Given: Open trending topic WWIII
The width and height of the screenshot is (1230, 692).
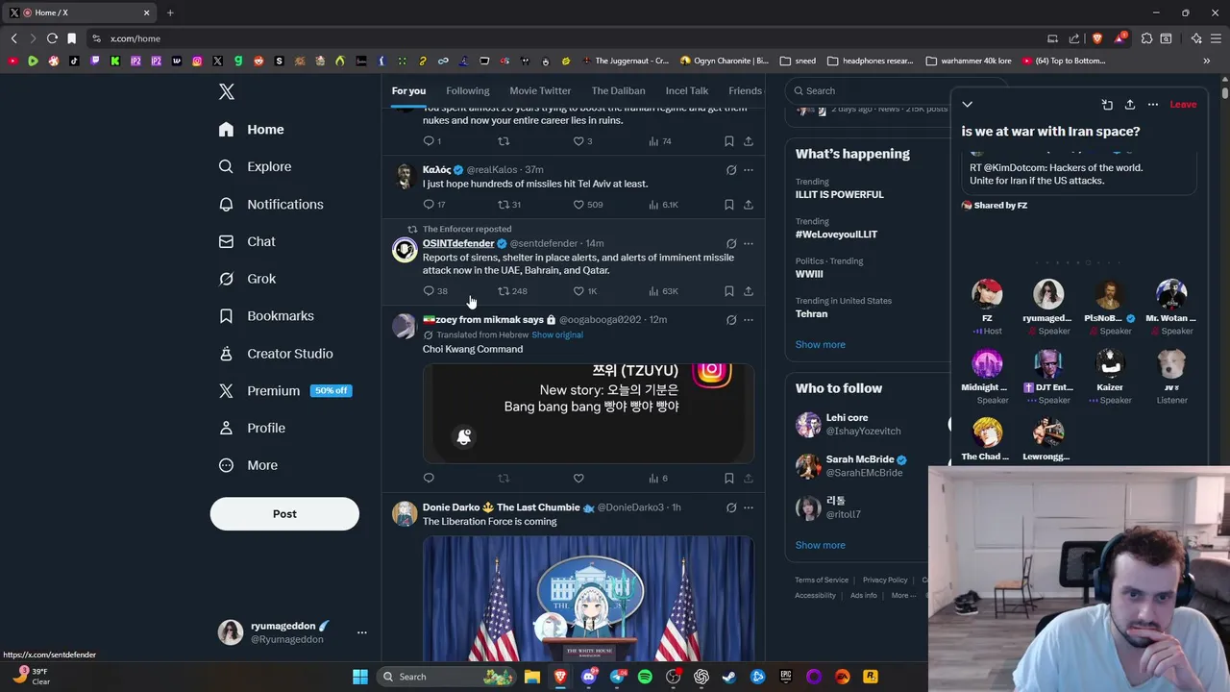Looking at the screenshot, I should [809, 274].
